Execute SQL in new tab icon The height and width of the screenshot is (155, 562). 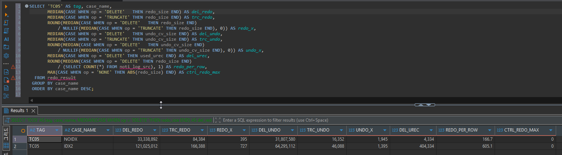(6, 15)
